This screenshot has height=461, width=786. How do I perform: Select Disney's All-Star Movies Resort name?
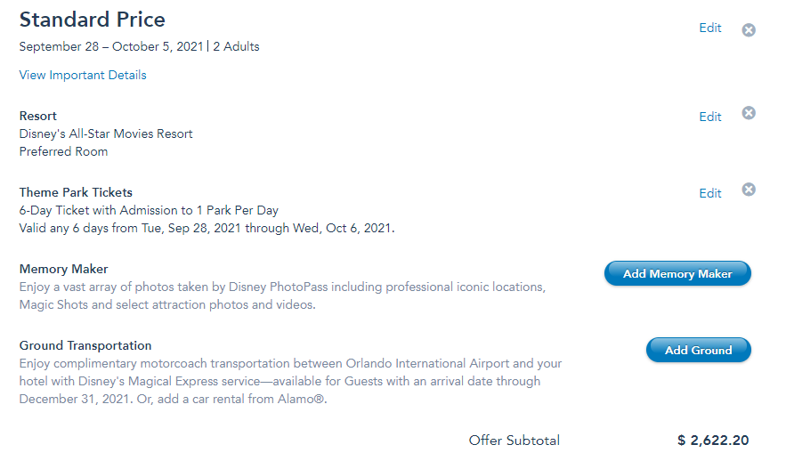point(106,133)
